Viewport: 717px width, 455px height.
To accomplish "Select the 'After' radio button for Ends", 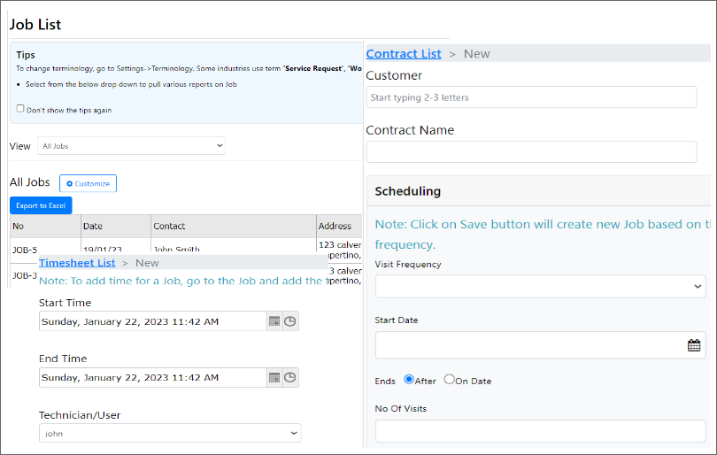I will 409,380.
